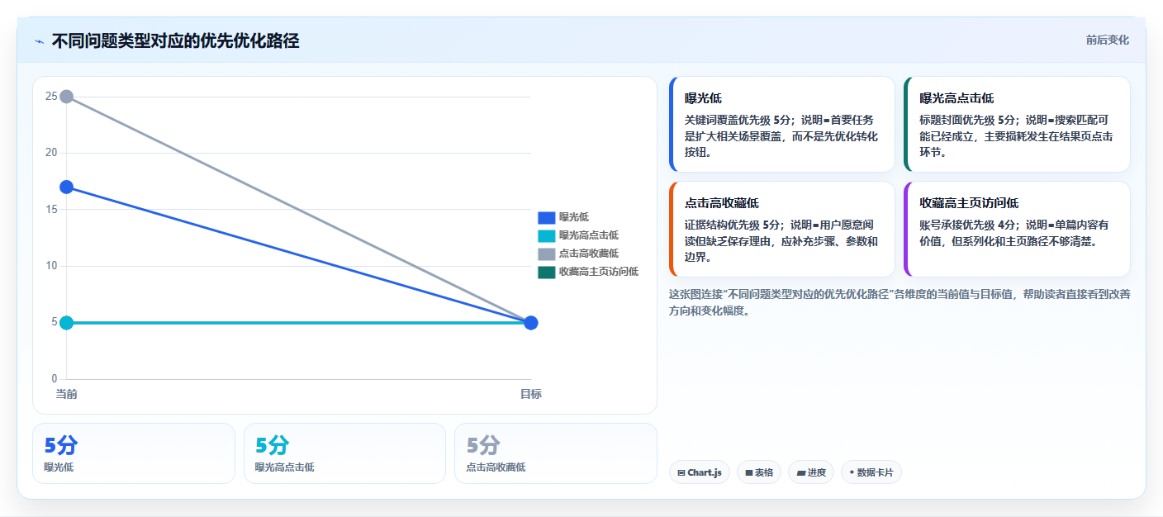
Task: Open the gray 5分 点击高收藏低 stat card
Action: 556,453
